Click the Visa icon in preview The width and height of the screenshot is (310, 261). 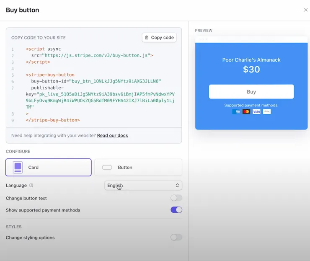[256, 111]
